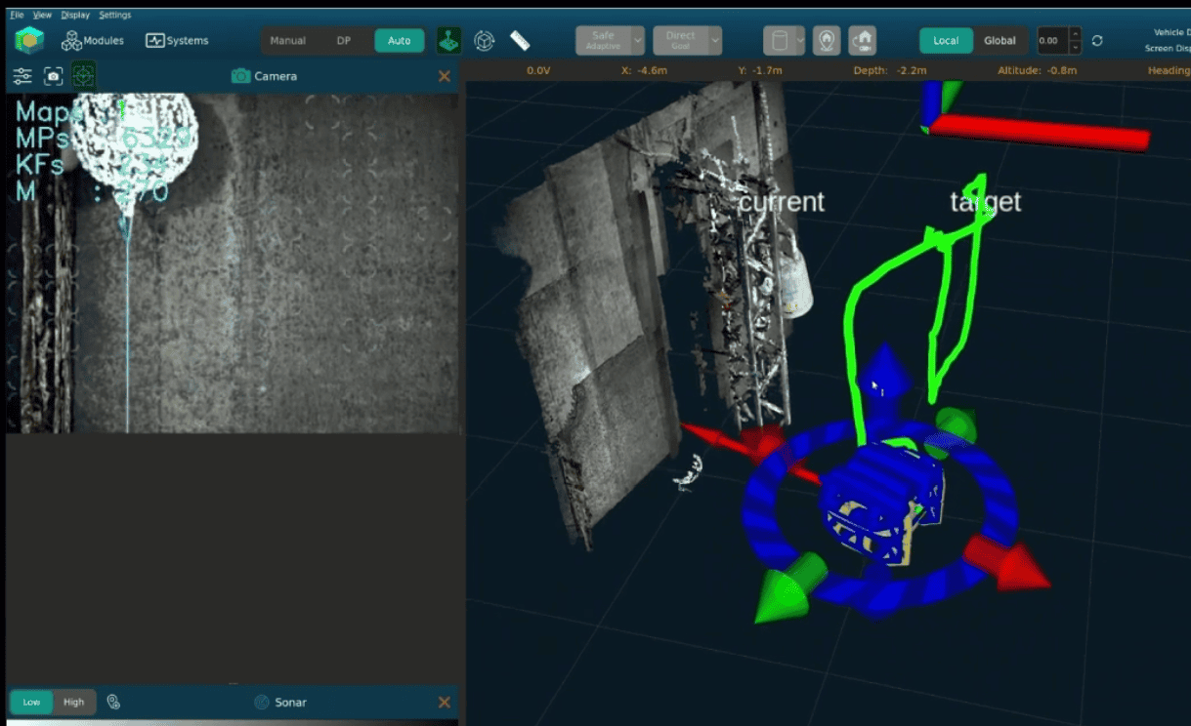1191x726 pixels.
Task: Decrement the 0.00 value stepper down
Action: coord(1075,47)
